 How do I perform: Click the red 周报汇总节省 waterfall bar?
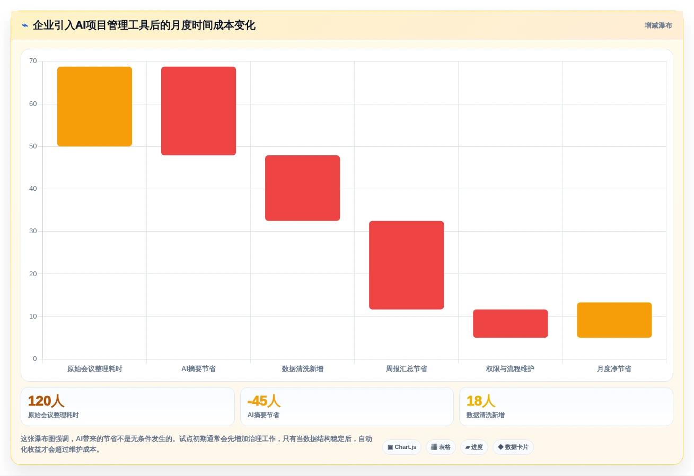click(x=406, y=265)
